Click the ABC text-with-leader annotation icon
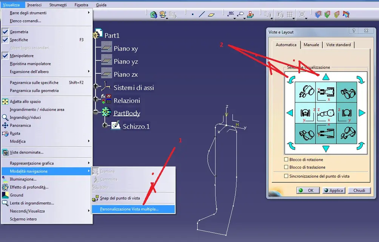 coord(231,14)
